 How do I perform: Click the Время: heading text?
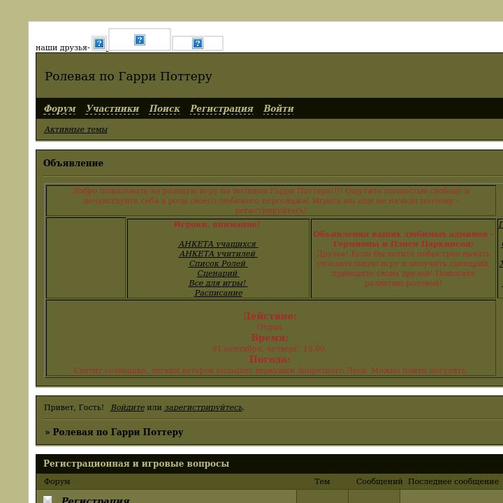coord(270,337)
